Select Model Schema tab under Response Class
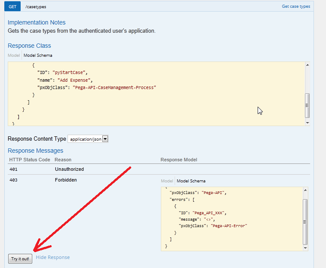 tap(38, 55)
